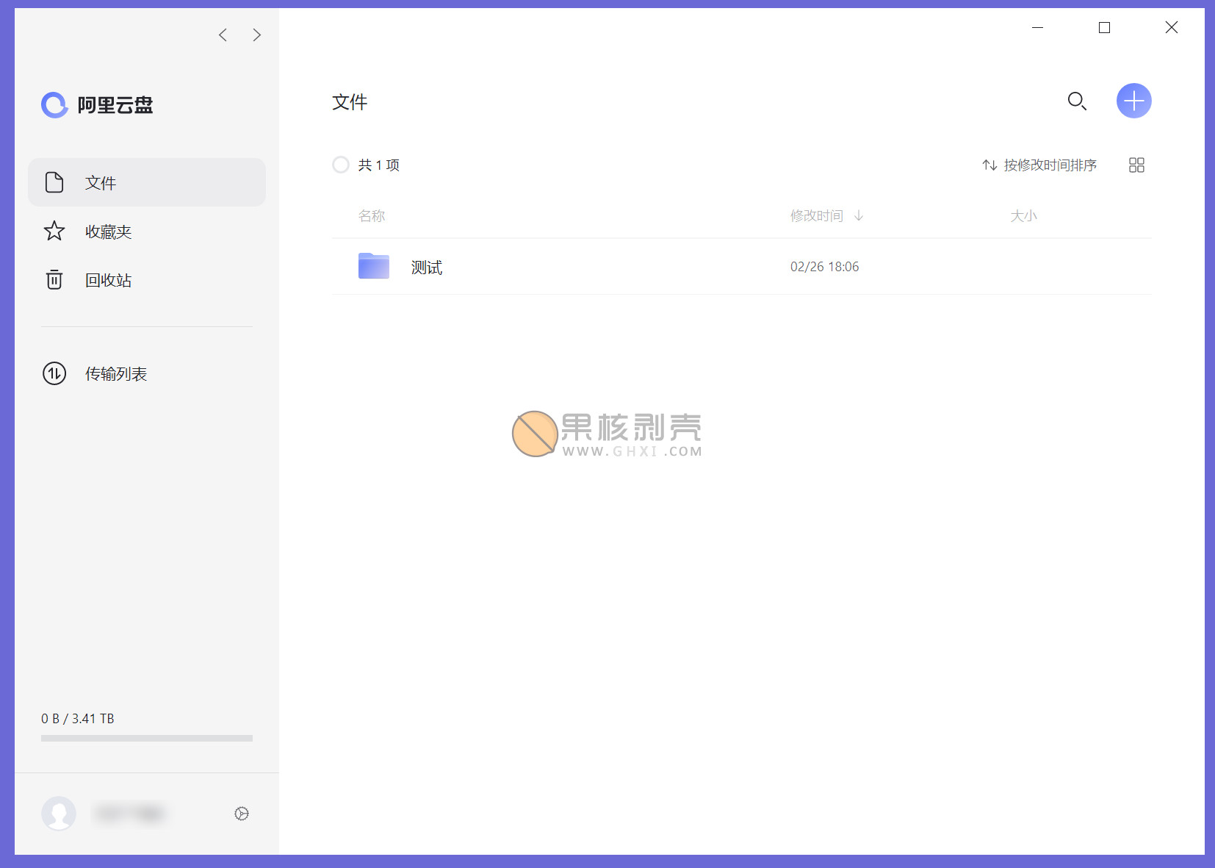Screen dimensions: 1215x868
Task: Open the 文件 sidebar tab
Action: [x=147, y=182]
